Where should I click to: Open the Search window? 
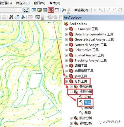45,10
